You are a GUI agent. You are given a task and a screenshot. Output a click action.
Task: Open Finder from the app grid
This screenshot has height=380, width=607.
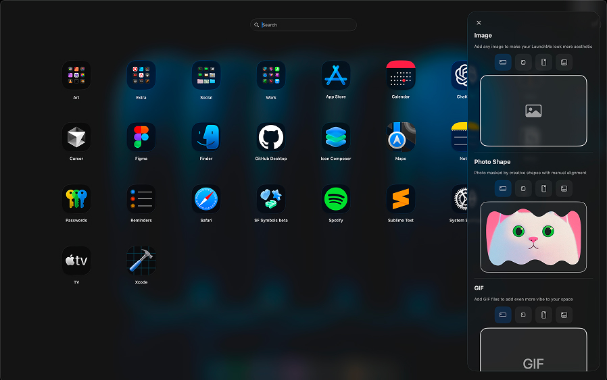[x=206, y=137]
